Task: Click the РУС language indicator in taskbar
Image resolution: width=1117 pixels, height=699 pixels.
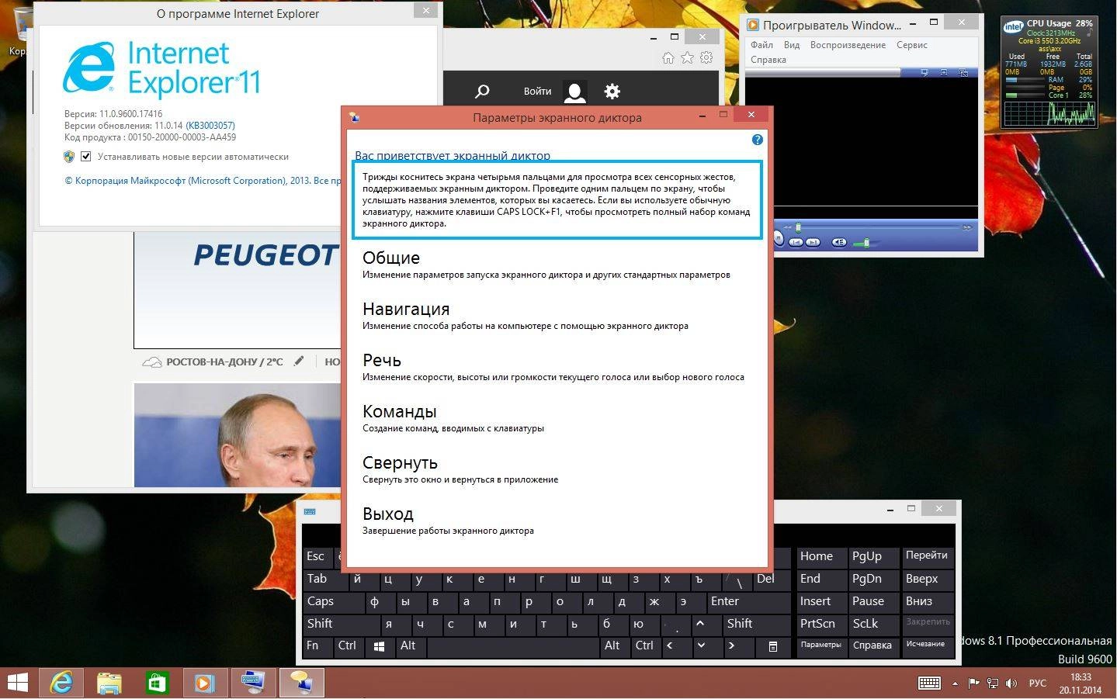Action: point(1037,683)
